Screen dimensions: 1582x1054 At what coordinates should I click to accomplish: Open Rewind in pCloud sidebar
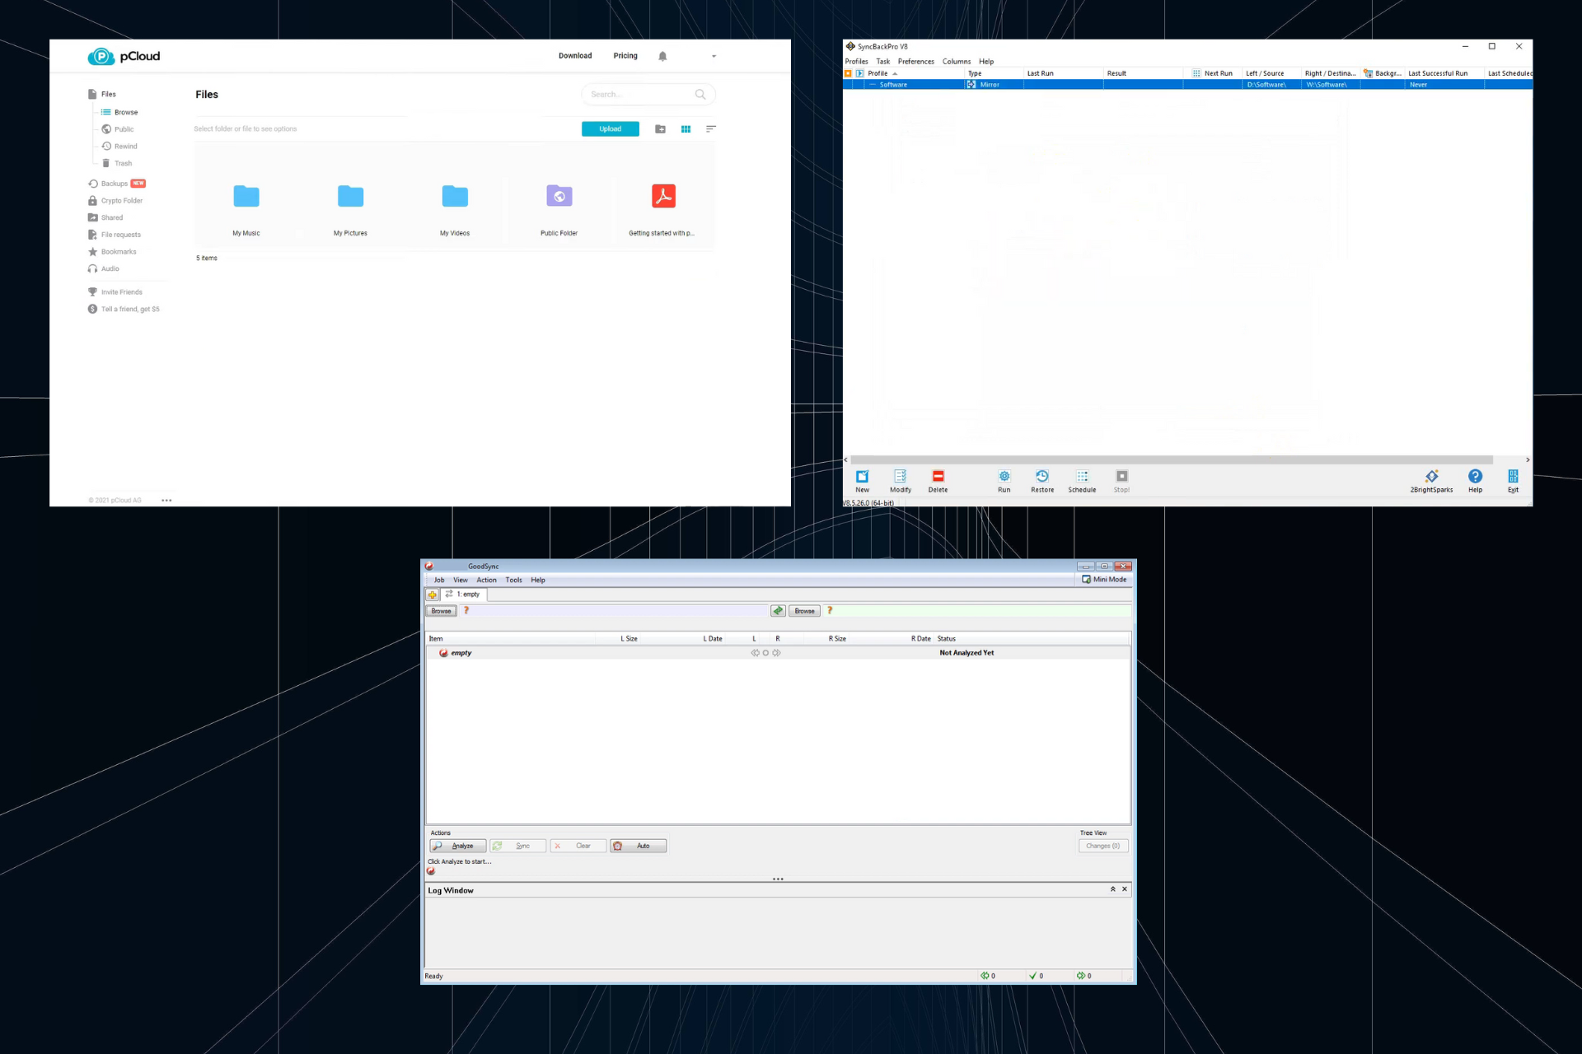click(119, 147)
